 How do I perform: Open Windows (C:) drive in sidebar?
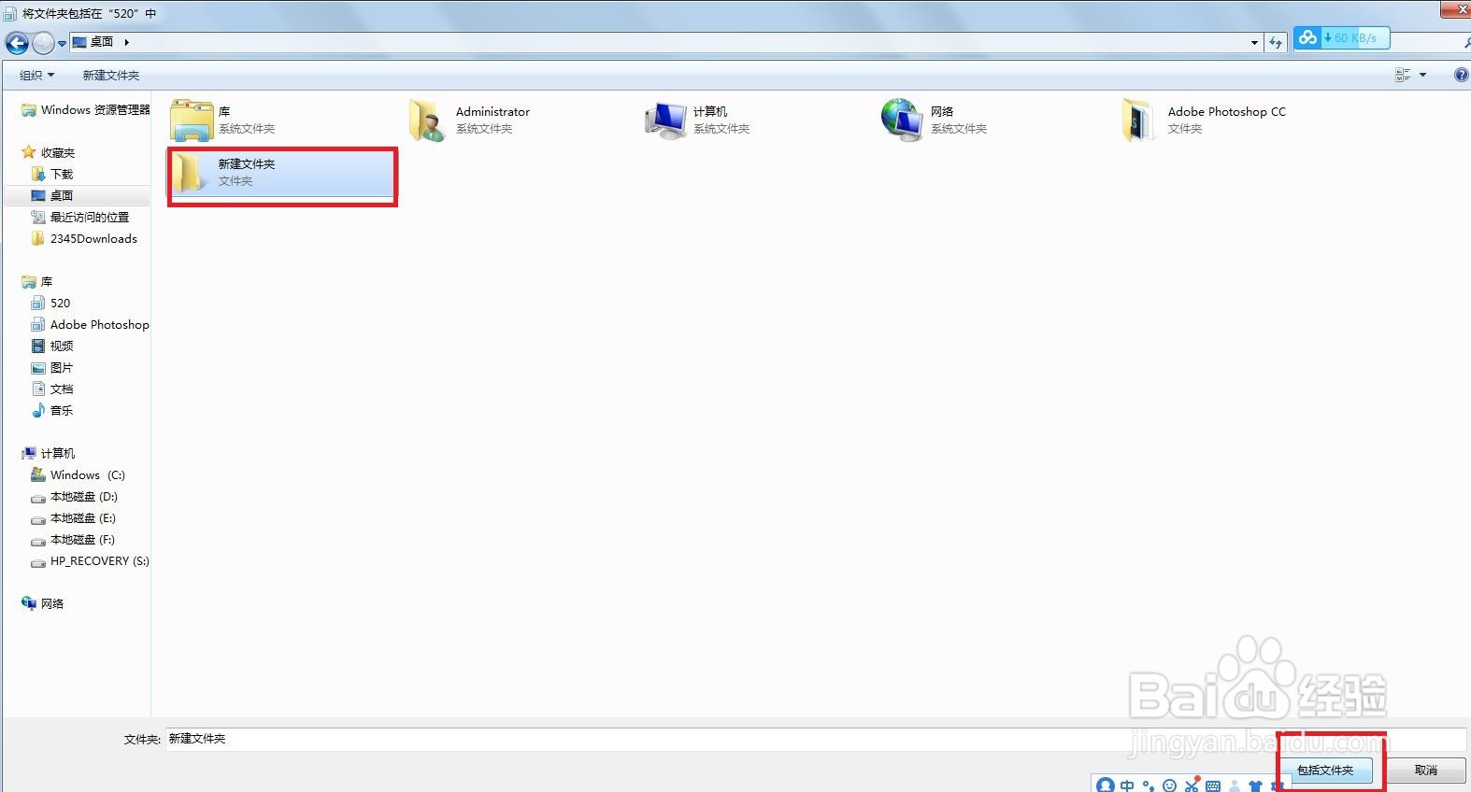[x=78, y=474]
